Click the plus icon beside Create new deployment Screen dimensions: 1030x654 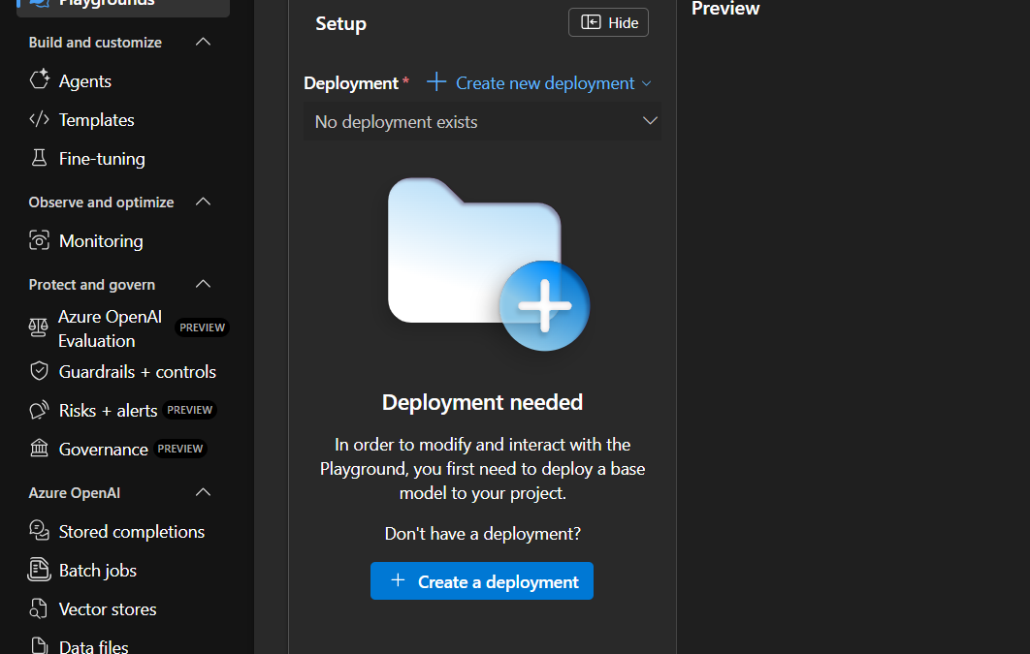[436, 82]
